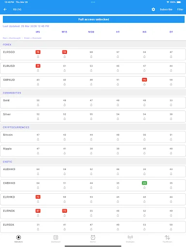The width and height of the screenshot is (186, 248).
Task: Select the green CADHKD H4 RSI value
Action: (144, 183)
